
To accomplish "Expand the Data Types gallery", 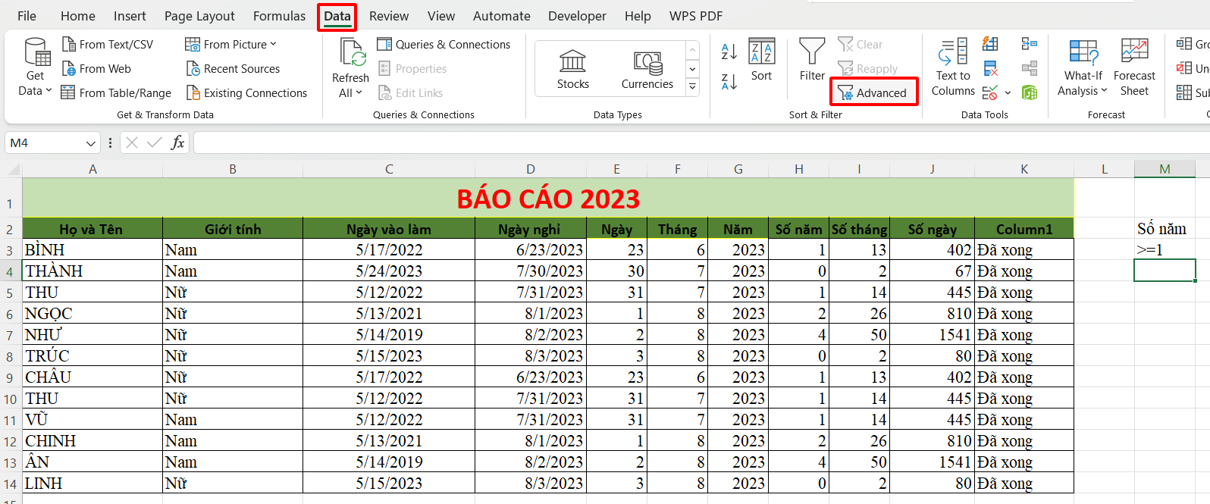I will coord(692,88).
